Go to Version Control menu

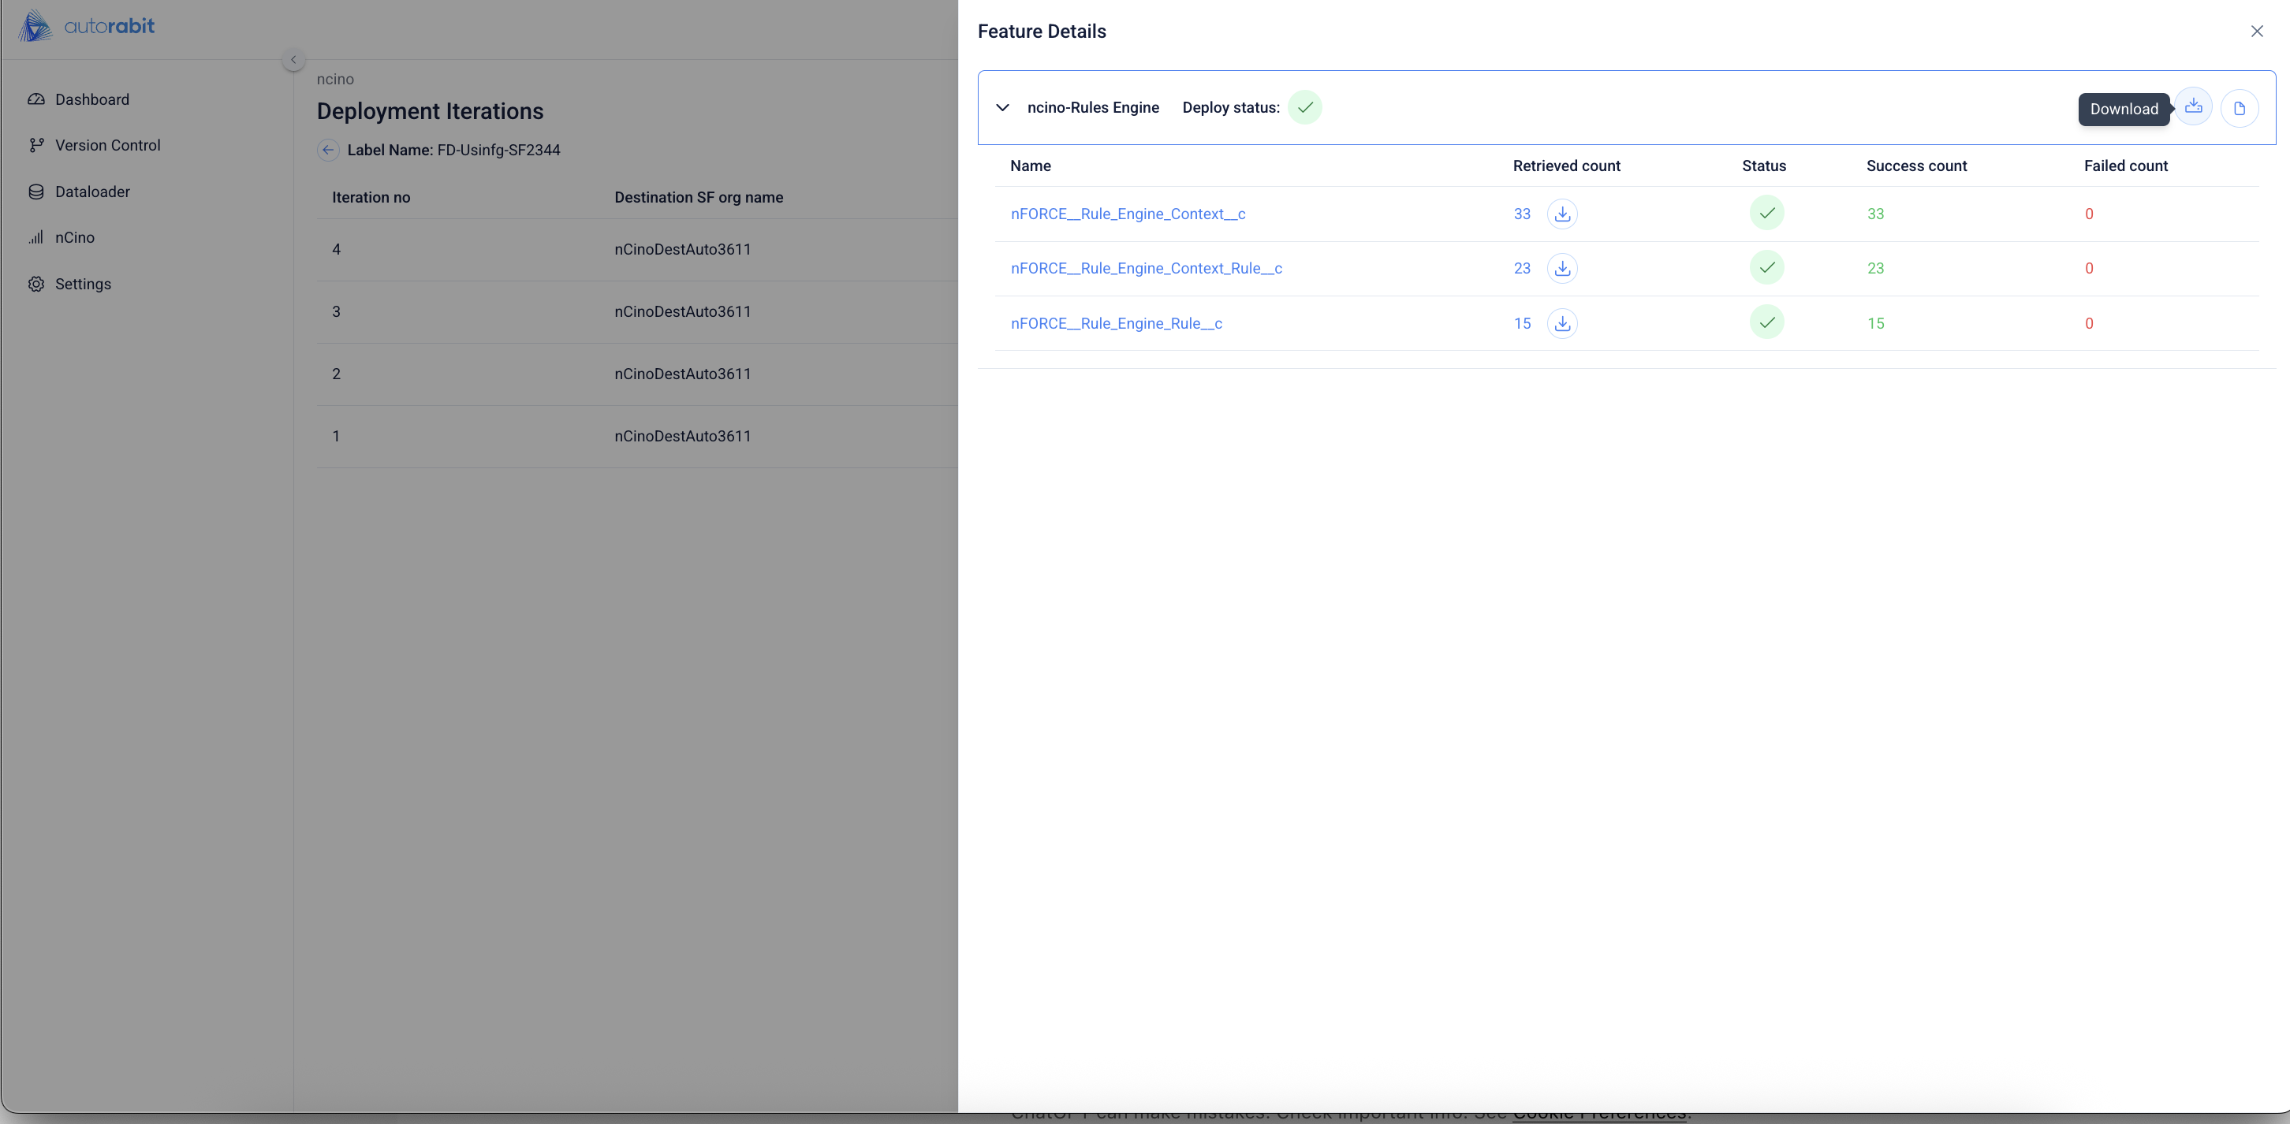pyautogui.click(x=107, y=145)
